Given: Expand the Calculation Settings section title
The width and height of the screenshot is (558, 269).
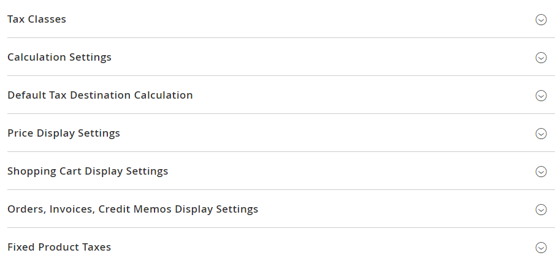Looking at the screenshot, I should [x=59, y=57].
